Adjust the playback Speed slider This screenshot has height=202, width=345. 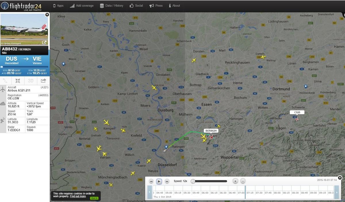tap(209, 181)
